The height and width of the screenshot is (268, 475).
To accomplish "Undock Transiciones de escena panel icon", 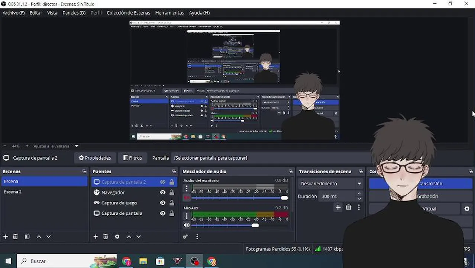I will tap(361, 172).
